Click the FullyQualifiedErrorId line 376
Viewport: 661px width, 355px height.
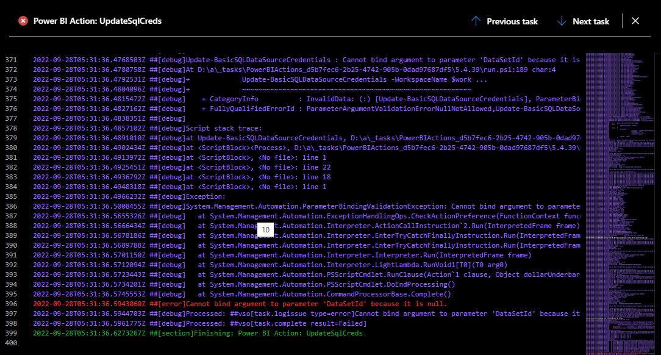coord(307,109)
